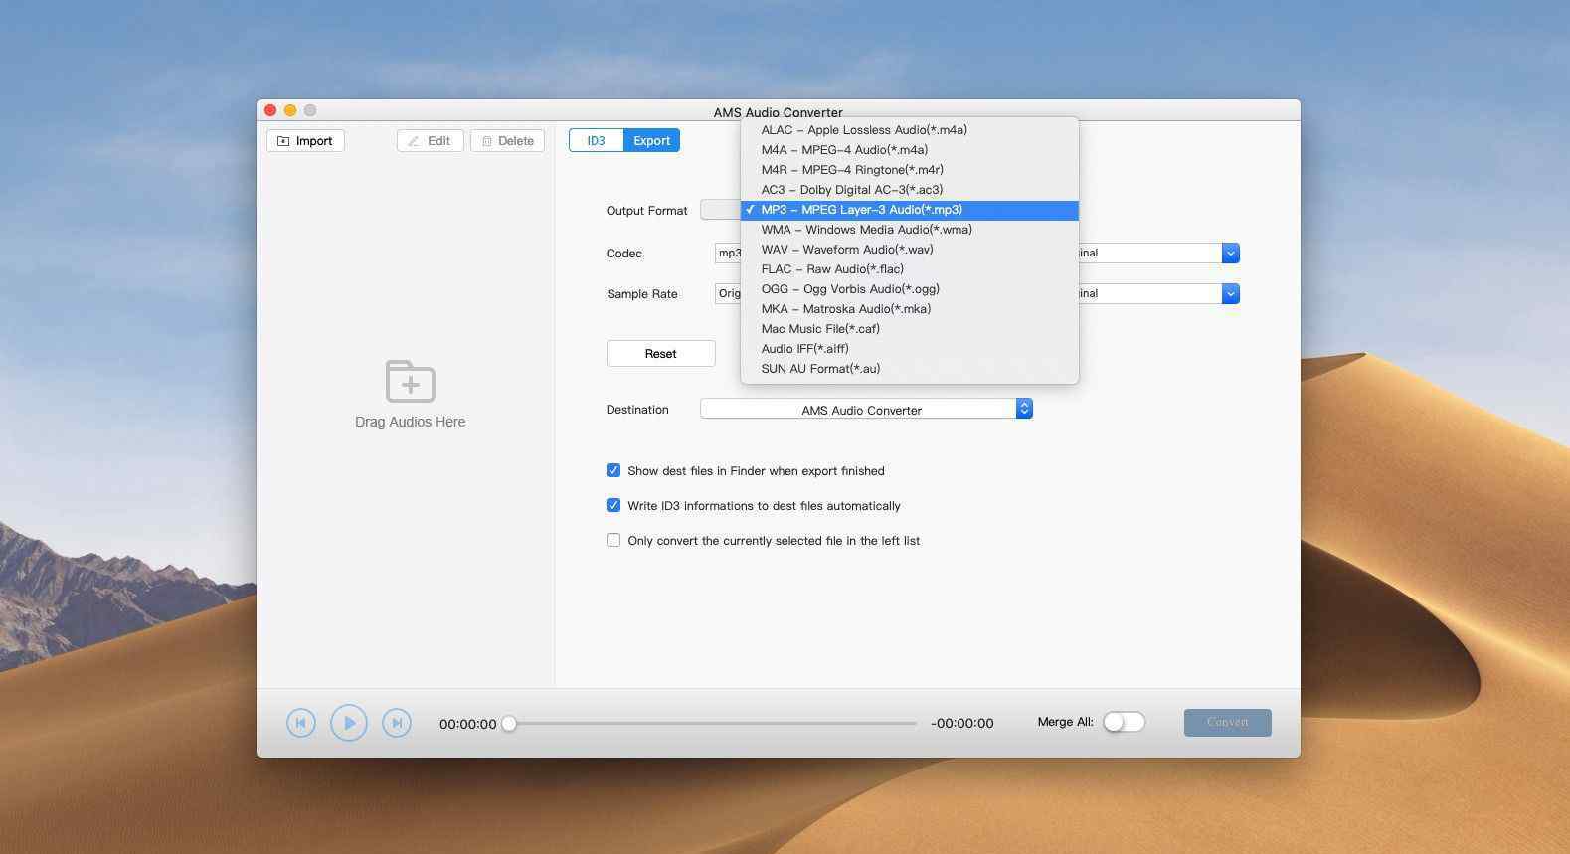The height and width of the screenshot is (854, 1570).
Task: Choose WMA Windows Media Audio format
Action: tap(910, 230)
